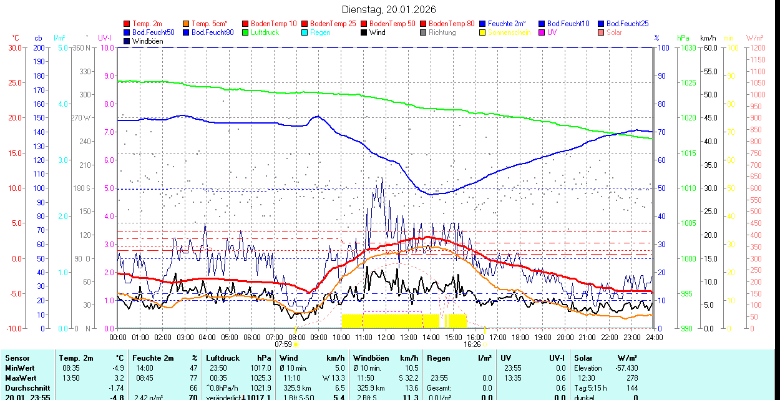This screenshot has width=780, height=400.
Task: Click the magenta UV legend square
Action: pos(542,32)
